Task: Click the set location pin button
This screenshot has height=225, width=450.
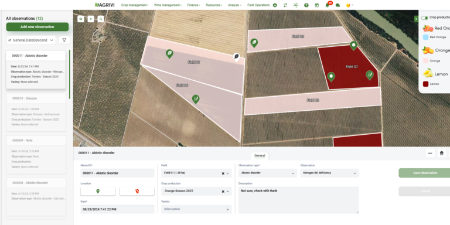Action: [98, 191]
